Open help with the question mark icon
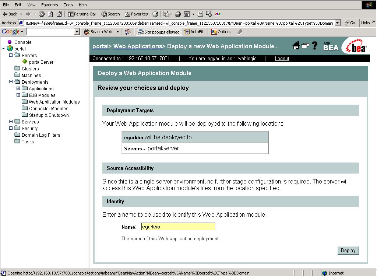 (314, 45)
